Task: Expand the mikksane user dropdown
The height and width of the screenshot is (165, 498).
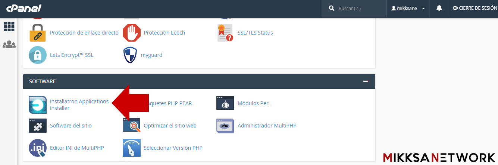Action: pos(408,8)
